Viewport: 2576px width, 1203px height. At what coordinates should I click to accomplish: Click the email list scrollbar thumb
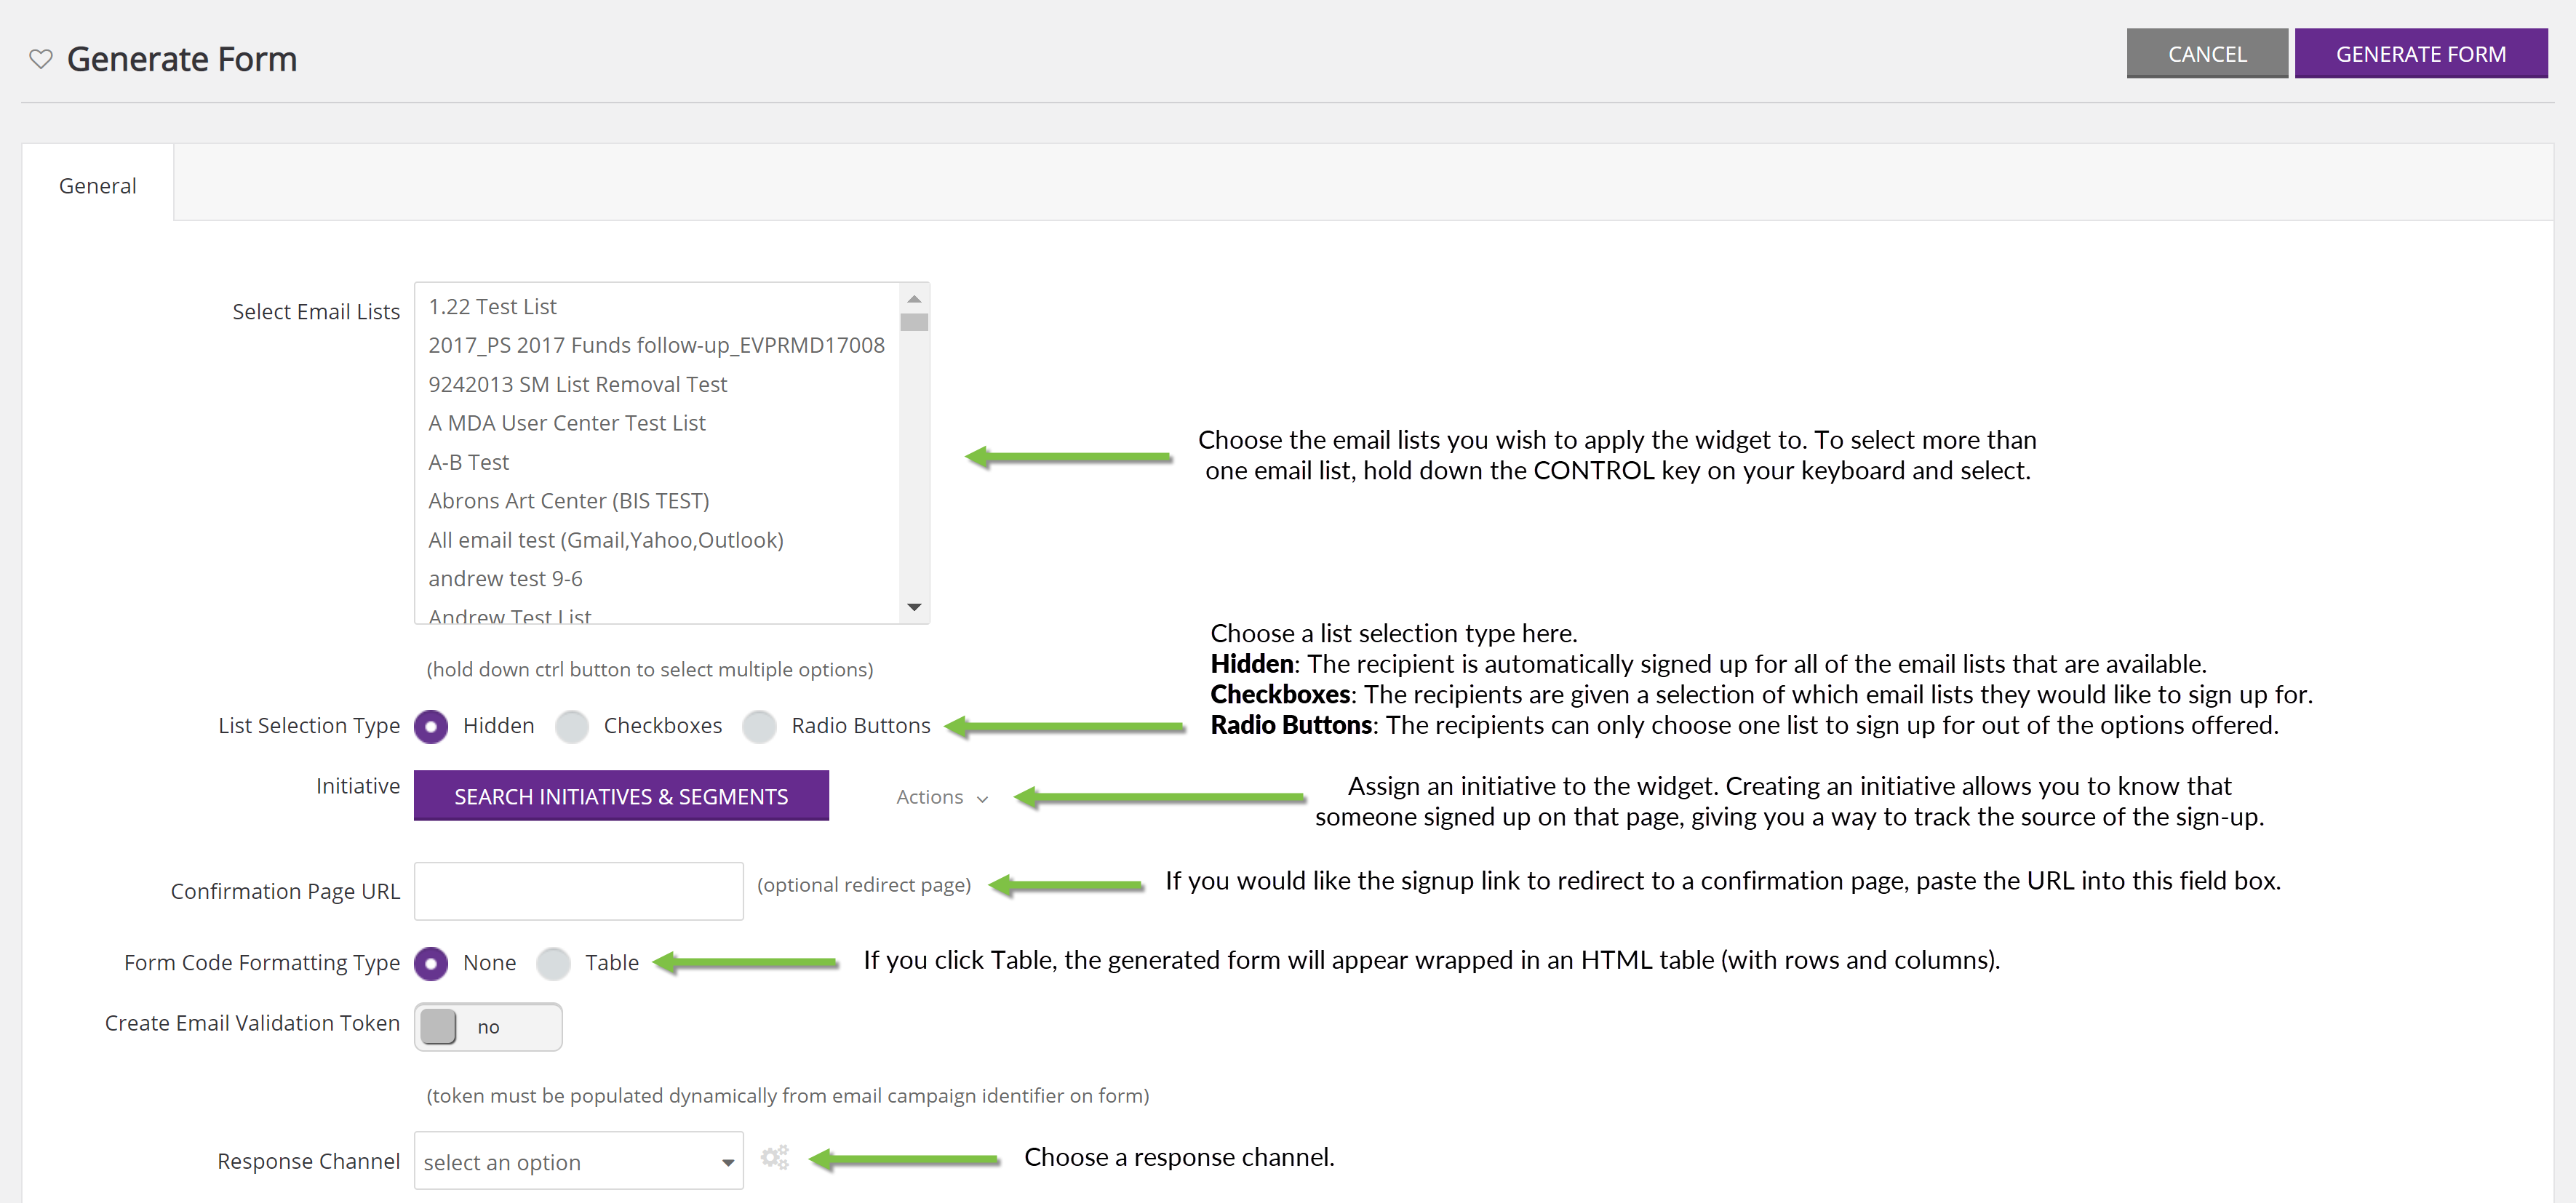pos(913,322)
